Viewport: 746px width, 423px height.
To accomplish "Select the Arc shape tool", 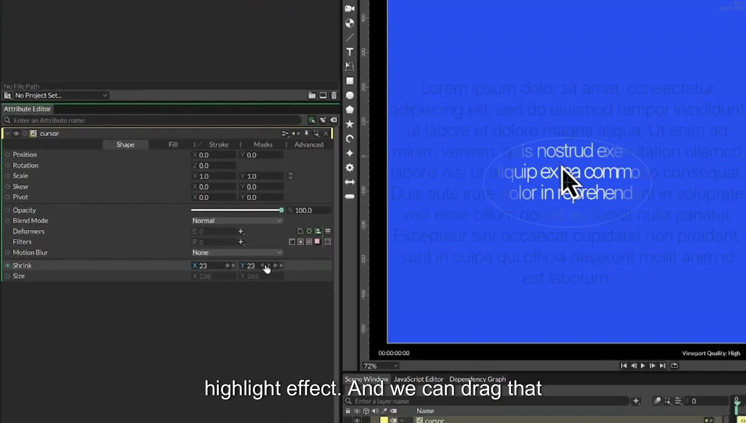I will [350, 138].
